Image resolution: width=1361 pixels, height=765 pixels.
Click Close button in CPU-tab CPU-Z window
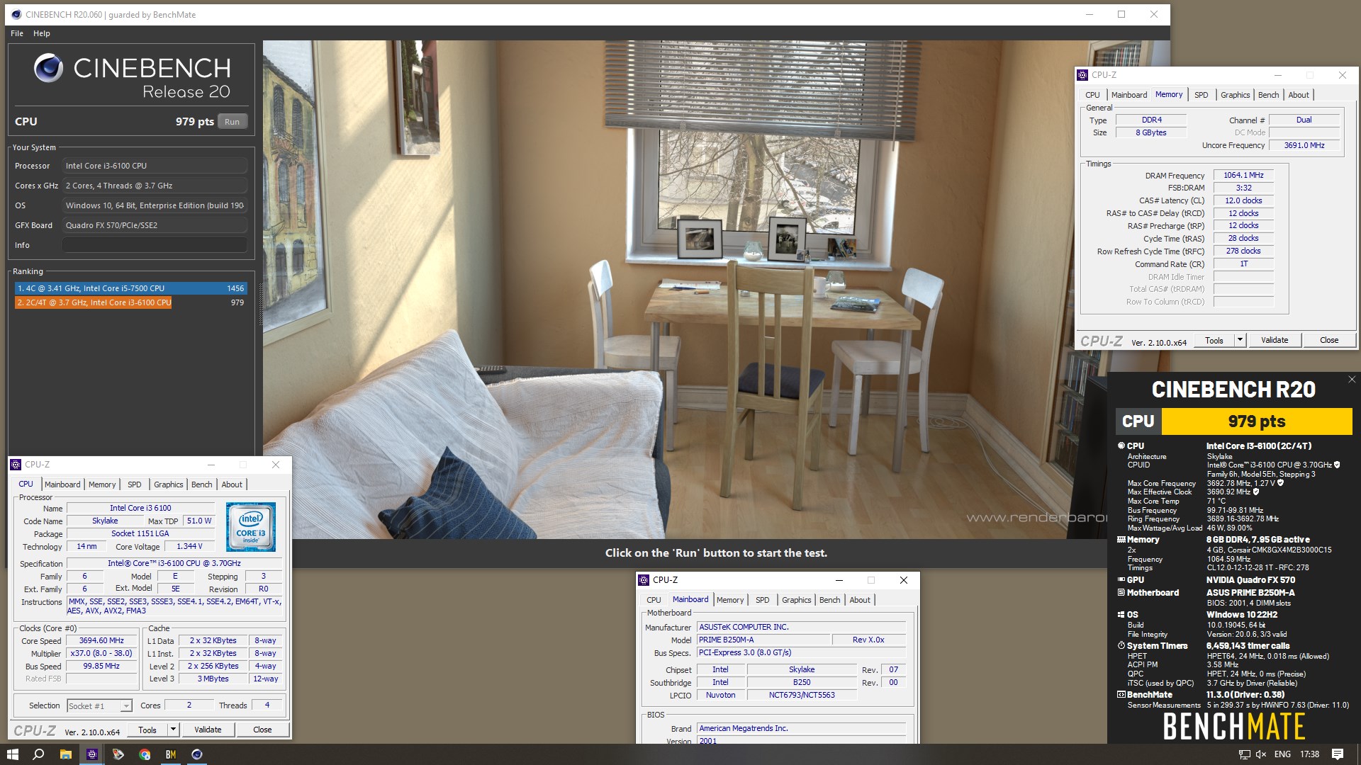pyautogui.click(x=262, y=730)
